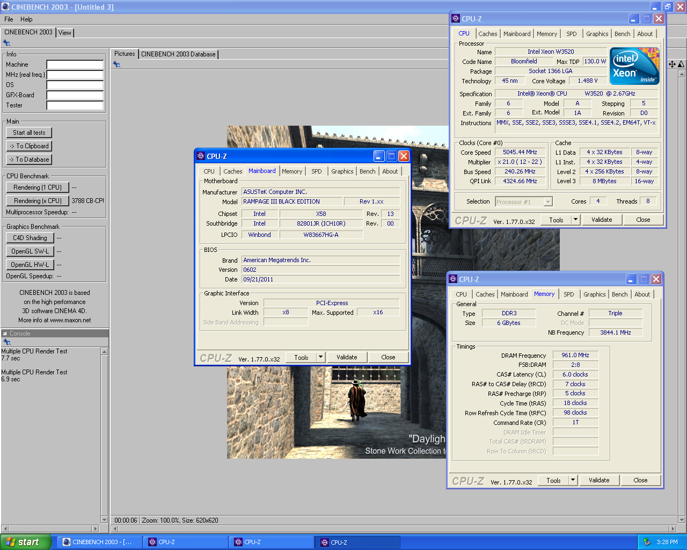Open the Memory tab in the CPU-Z CPU window
Image resolution: width=687 pixels, height=550 pixels.
[547, 34]
